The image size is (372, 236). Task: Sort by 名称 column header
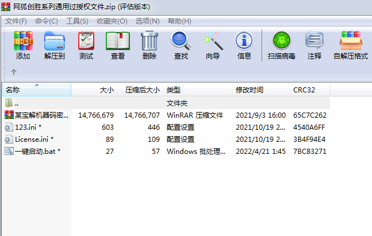[x=13, y=90]
